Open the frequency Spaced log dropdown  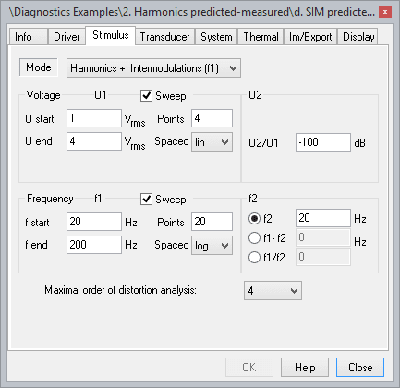(212, 246)
